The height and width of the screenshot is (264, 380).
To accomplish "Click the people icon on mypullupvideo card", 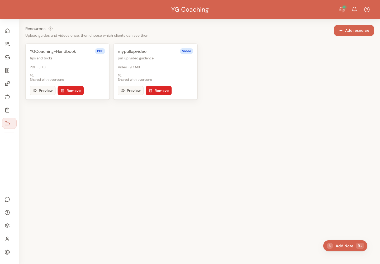I will [x=120, y=75].
